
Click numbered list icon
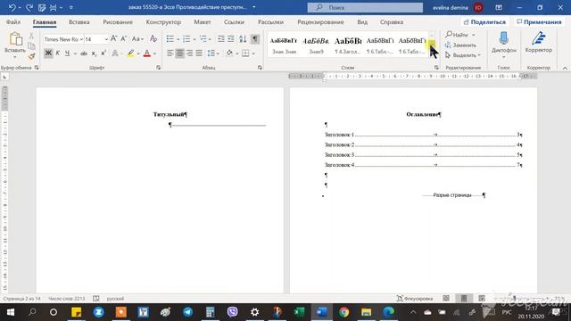tap(186, 38)
